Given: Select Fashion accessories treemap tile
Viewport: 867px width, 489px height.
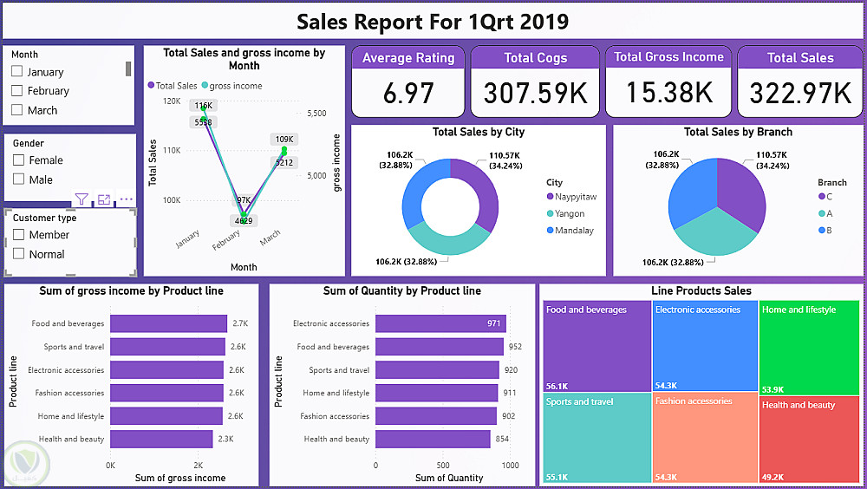Looking at the screenshot, I should tap(705, 437).
